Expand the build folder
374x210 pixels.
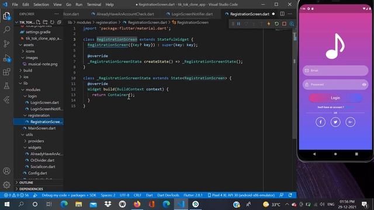[x=27, y=71]
